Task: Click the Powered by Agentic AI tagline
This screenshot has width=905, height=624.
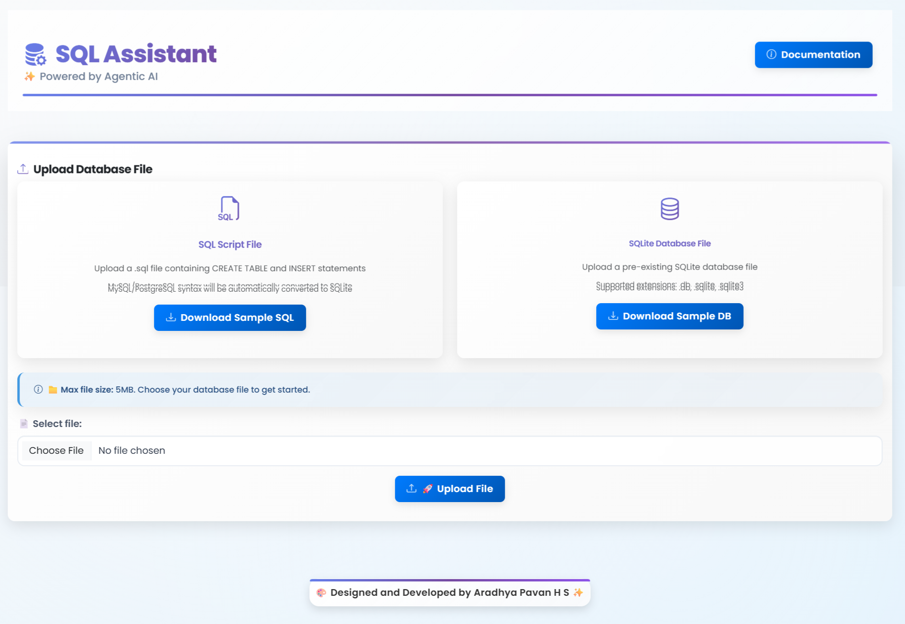Action: pos(98,77)
